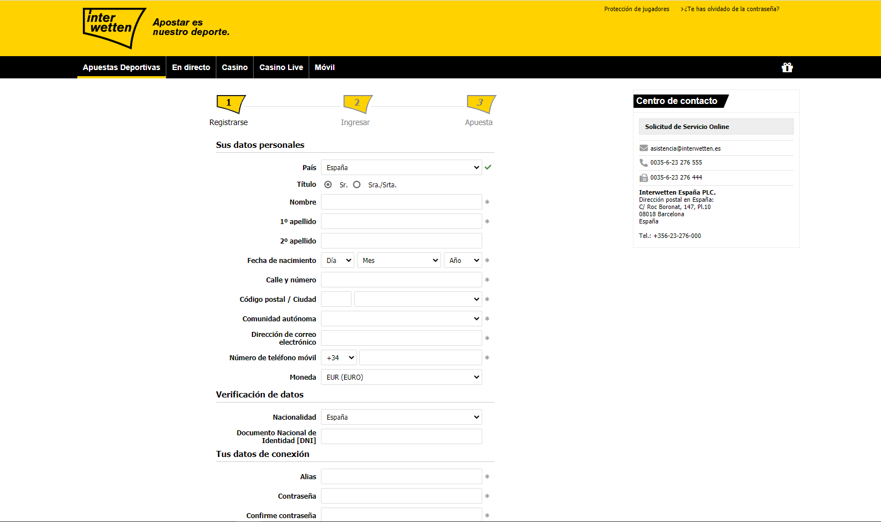Screen dimensions: 881x522
Task: Click Solicitud de Servicio Online button
Action: pyautogui.click(x=716, y=127)
